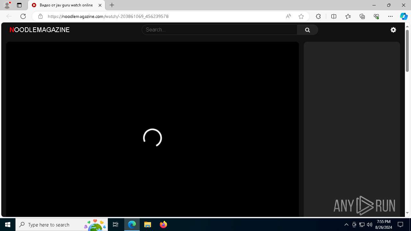Image resolution: width=411 pixels, height=231 pixels.
Task: Open browser Collections
Action: tap(362, 16)
